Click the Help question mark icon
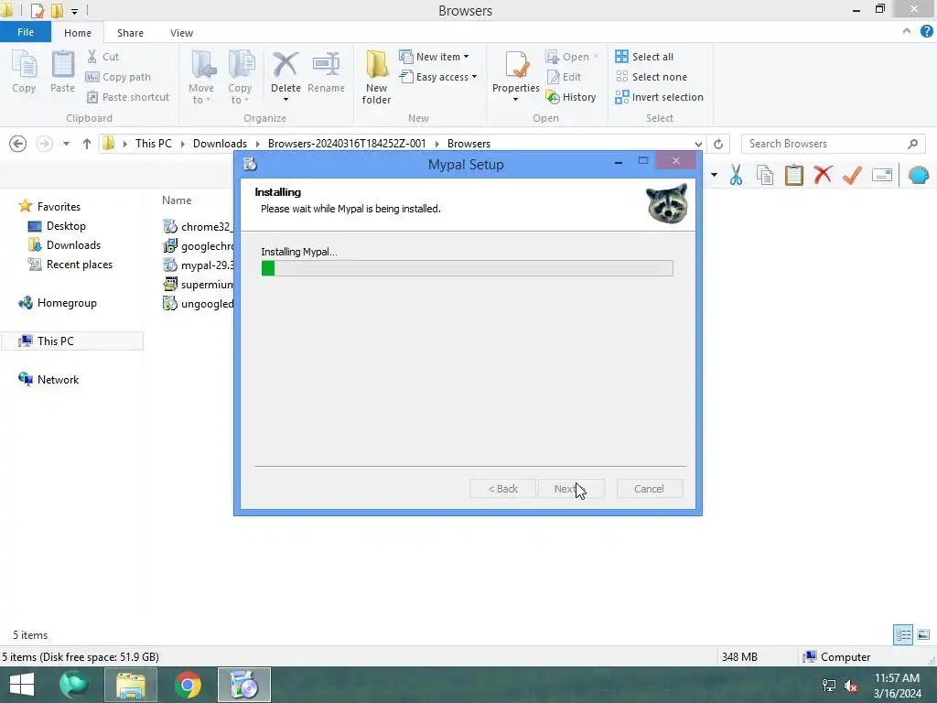This screenshot has height=703, width=937. [926, 32]
